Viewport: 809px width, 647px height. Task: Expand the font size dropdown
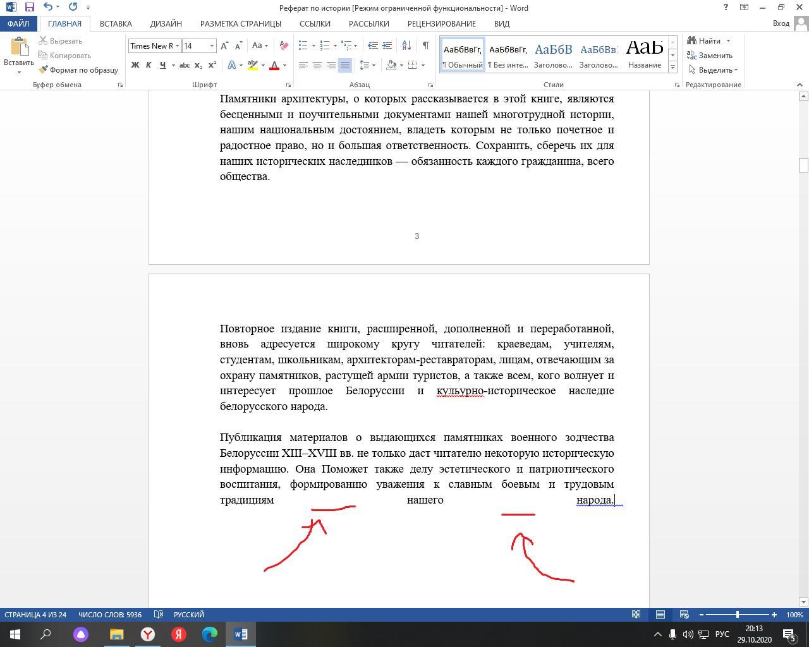click(212, 45)
